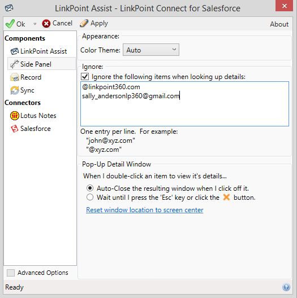Select the LinkPoint Assist envelope icon
This screenshot has height=298, width=297.
click(15, 51)
